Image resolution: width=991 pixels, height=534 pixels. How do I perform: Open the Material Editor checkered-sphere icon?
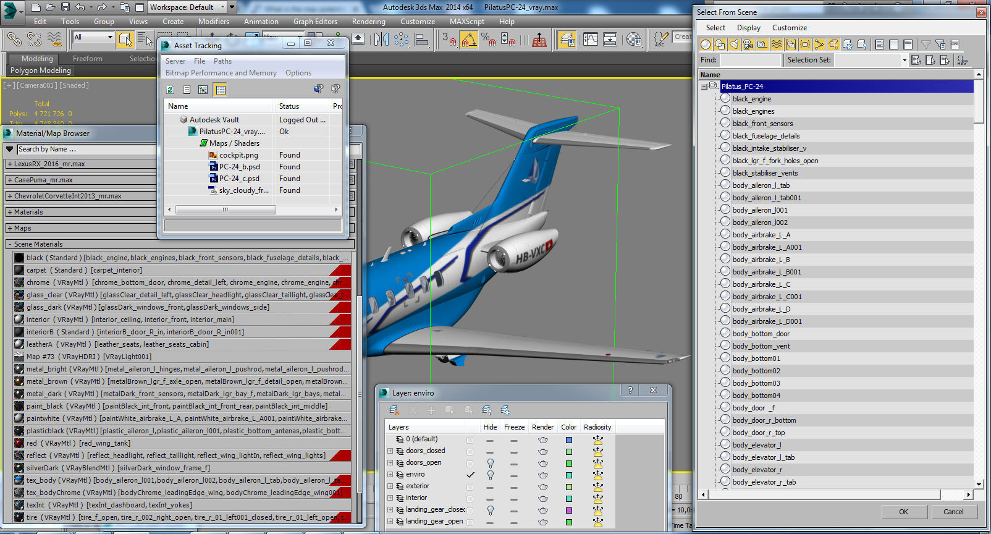click(x=634, y=40)
